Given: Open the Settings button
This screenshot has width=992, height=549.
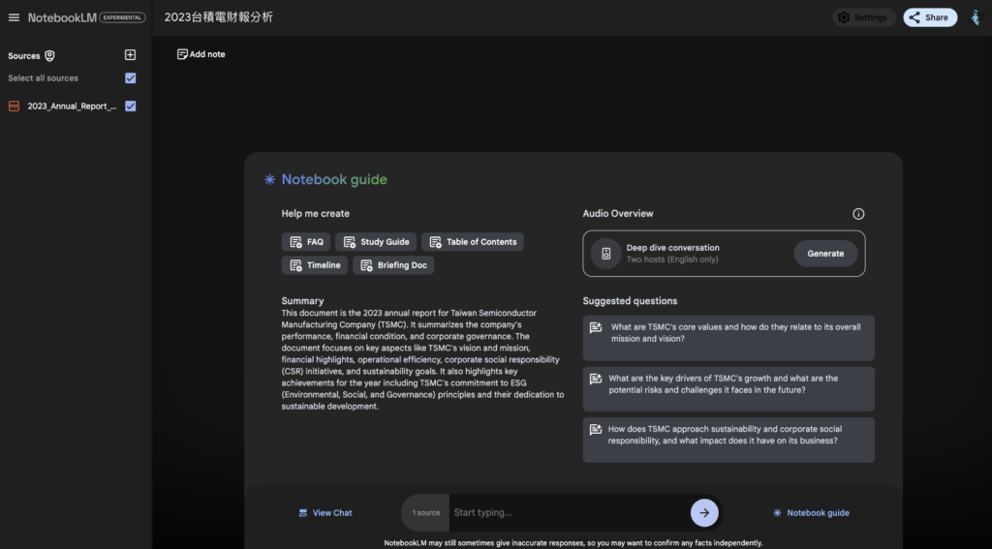Looking at the screenshot, I should [x=864, y=17].
